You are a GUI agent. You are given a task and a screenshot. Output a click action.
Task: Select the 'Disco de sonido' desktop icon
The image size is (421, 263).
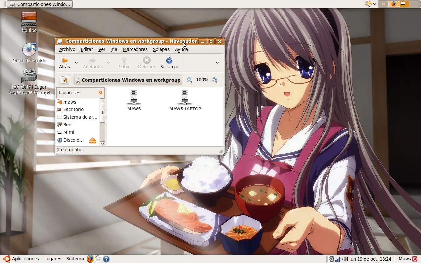pyautogui.click(x=29, y=53)
